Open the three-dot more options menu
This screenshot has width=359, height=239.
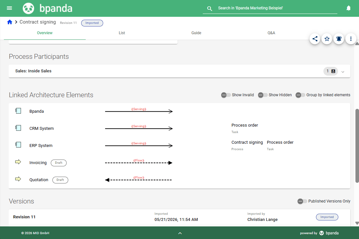point(351,39)
